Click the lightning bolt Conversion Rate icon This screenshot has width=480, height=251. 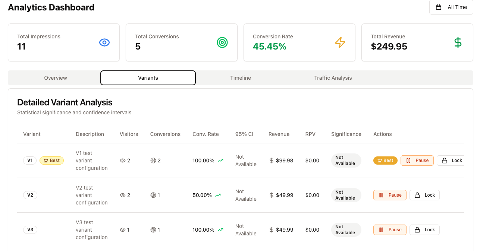pyautogui.click(x=340, y=42)
